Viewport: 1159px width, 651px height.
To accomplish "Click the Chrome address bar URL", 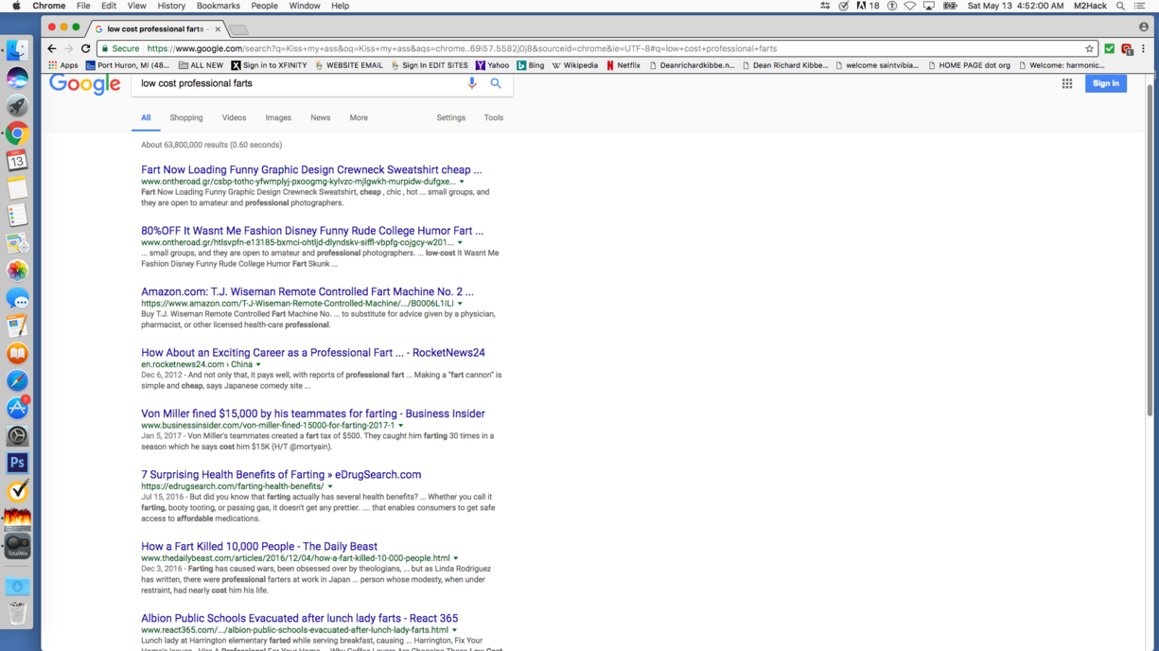I will (462, 48).
